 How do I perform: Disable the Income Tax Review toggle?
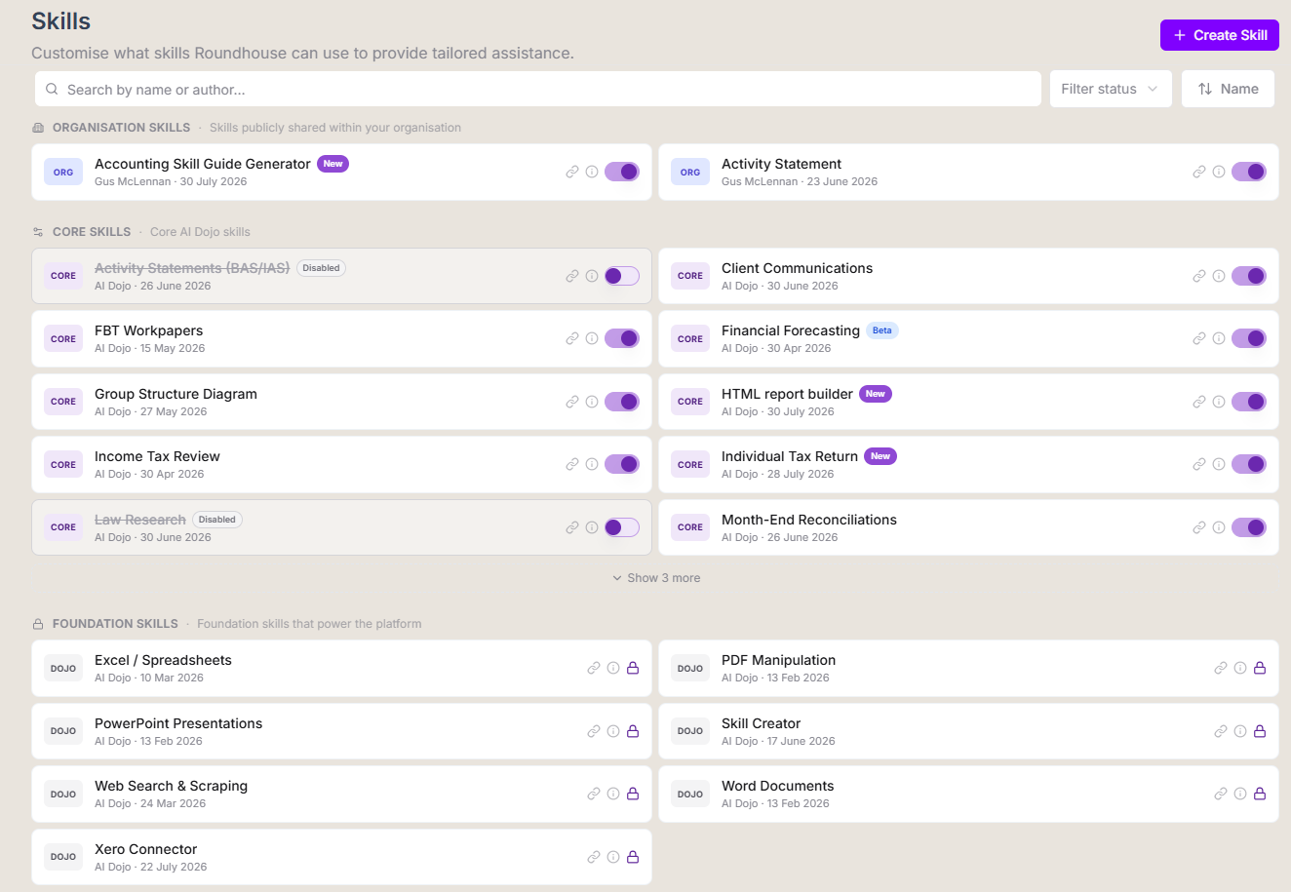[622, 464]
